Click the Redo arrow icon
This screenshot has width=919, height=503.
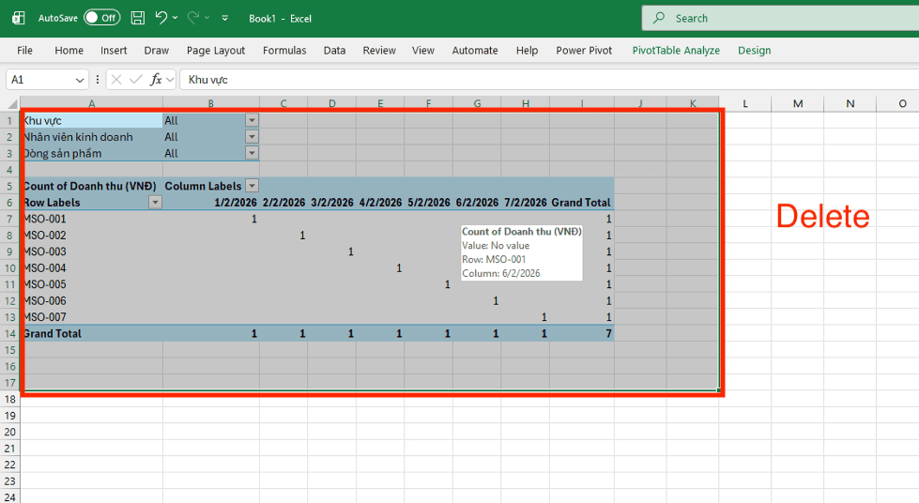pyautogui.click(x=193, y=18)
